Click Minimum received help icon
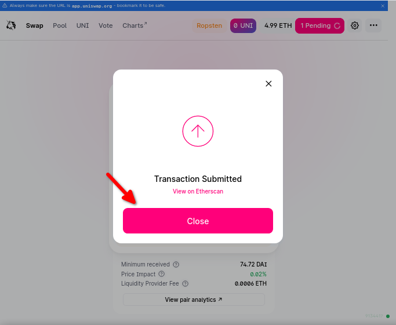This screenshot has width=396, height=325. [x=176, y=264]
